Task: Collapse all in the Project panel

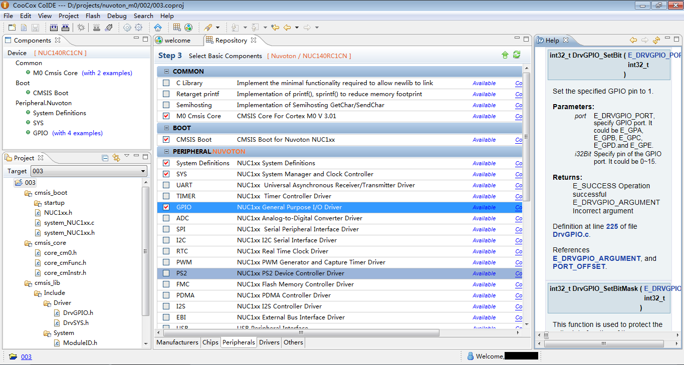Action: pos(105,158)
